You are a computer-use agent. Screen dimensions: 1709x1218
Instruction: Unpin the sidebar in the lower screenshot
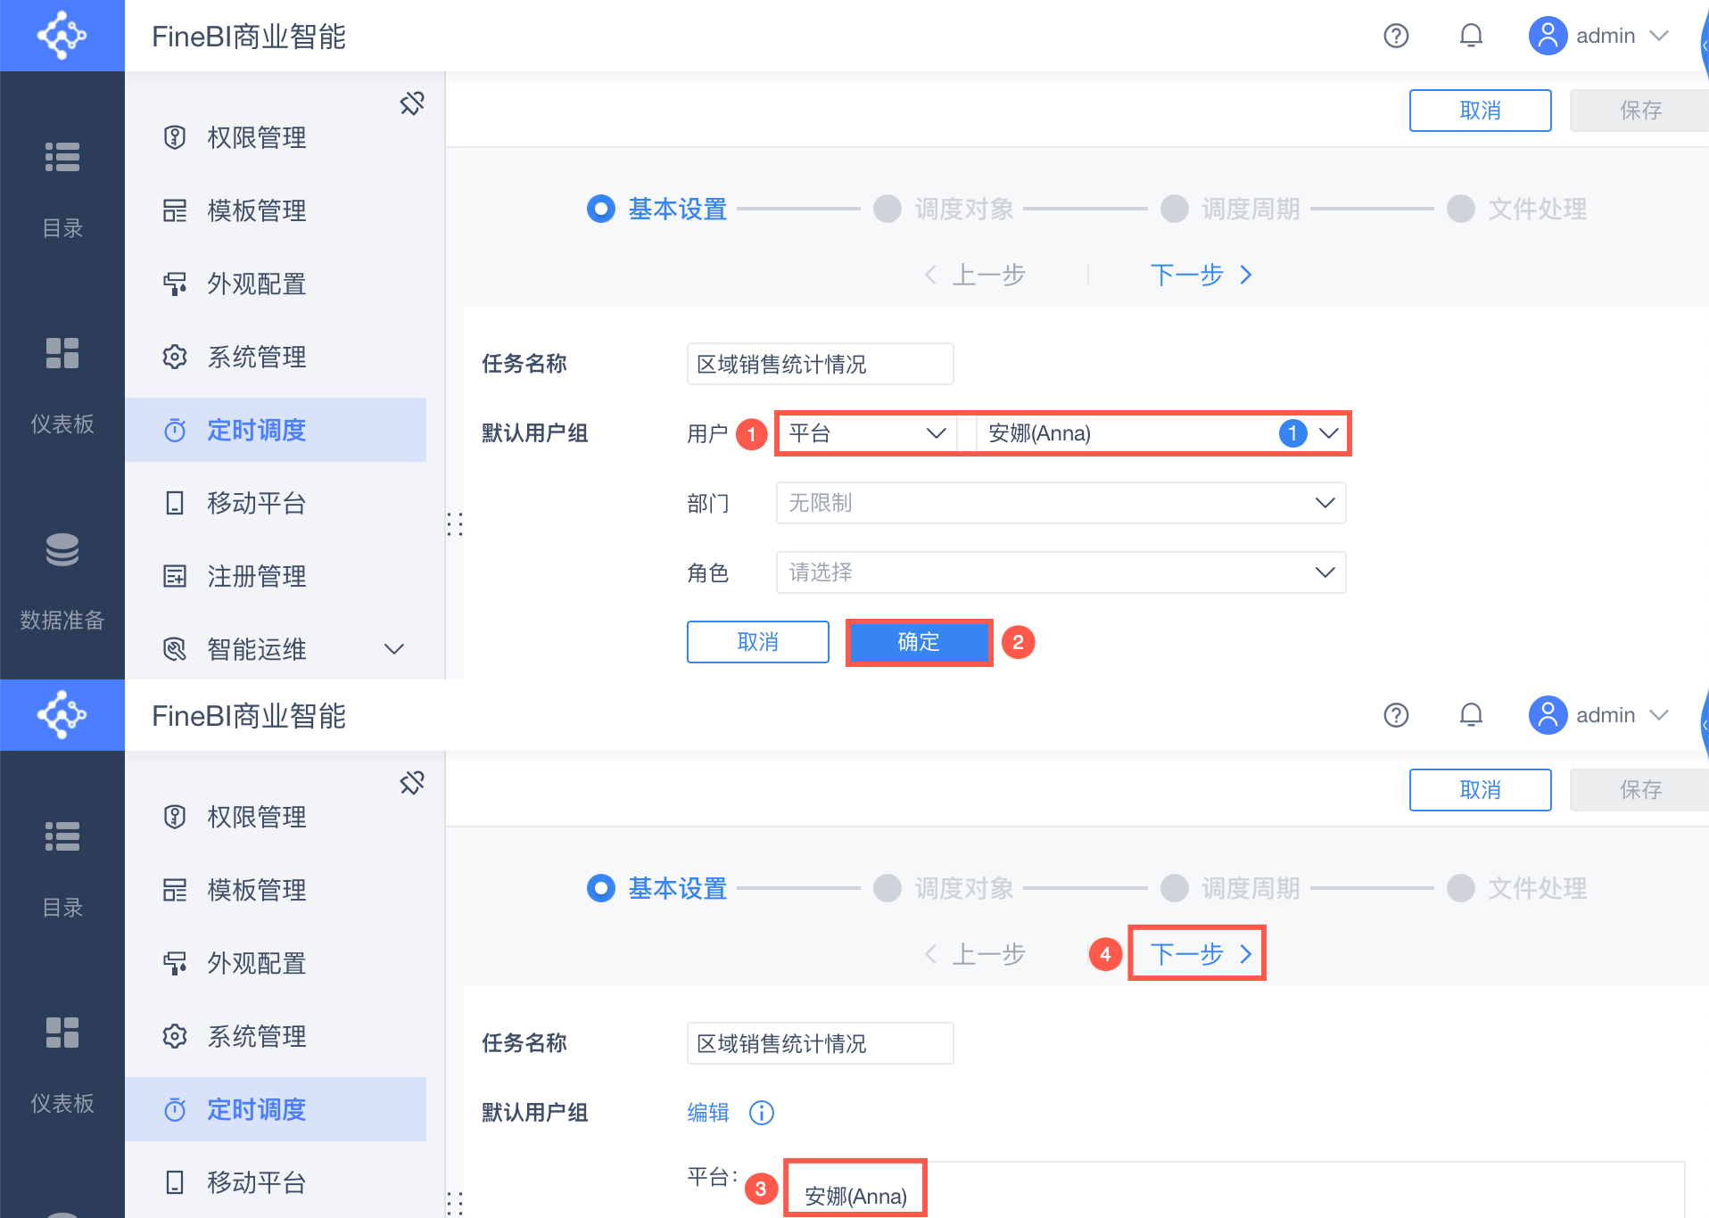click(412, 783)
